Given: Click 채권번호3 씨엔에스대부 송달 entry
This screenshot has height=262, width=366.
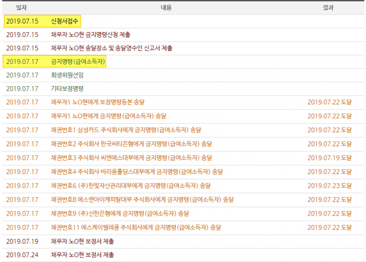Looking at the screenshot, I should [x=131, y=158].
